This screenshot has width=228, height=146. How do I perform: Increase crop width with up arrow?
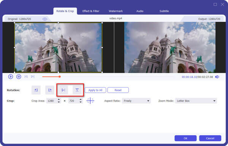coord(59,99)
